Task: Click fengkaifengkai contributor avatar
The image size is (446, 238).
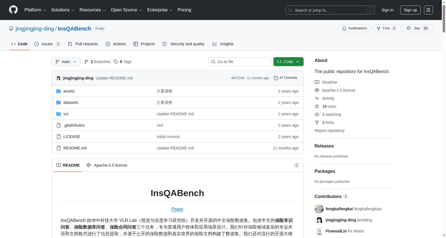Action: [319, 209]
